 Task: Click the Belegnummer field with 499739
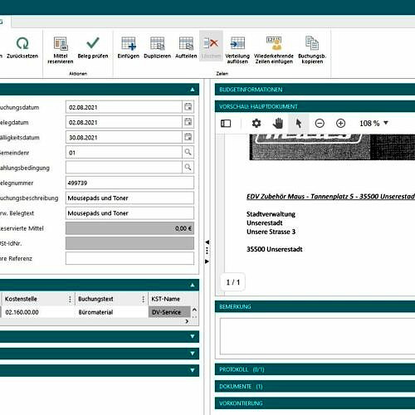click(129, 183)
